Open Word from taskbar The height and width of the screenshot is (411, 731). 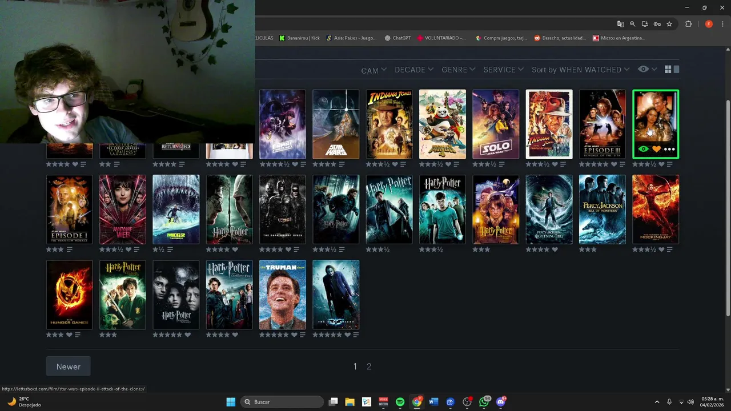tap(433, 402)
